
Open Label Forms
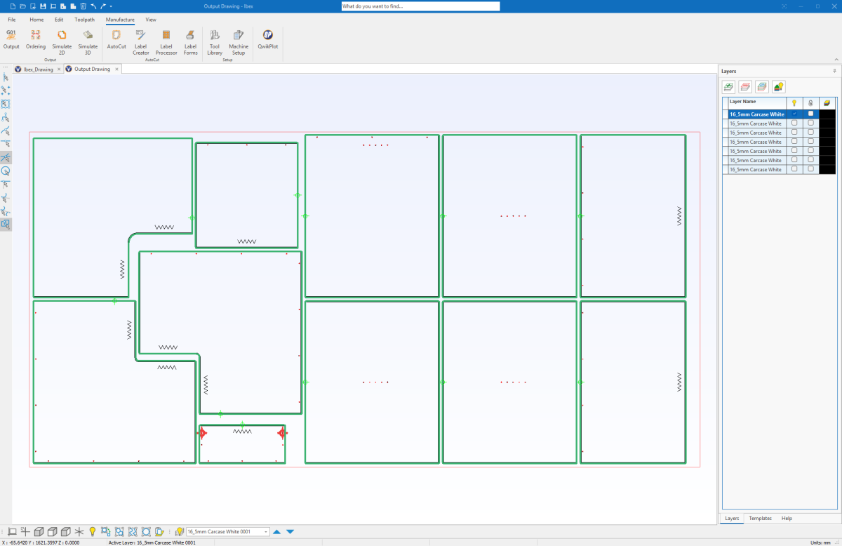pyautogui.click(x=190, y=41)
